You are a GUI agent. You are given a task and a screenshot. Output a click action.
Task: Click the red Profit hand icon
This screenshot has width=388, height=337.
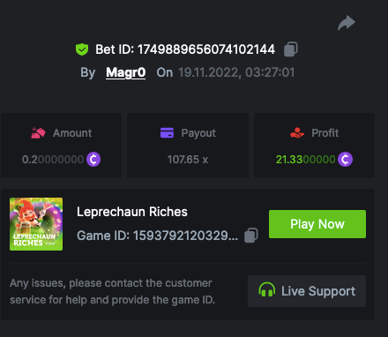click(x=297, y=133)
